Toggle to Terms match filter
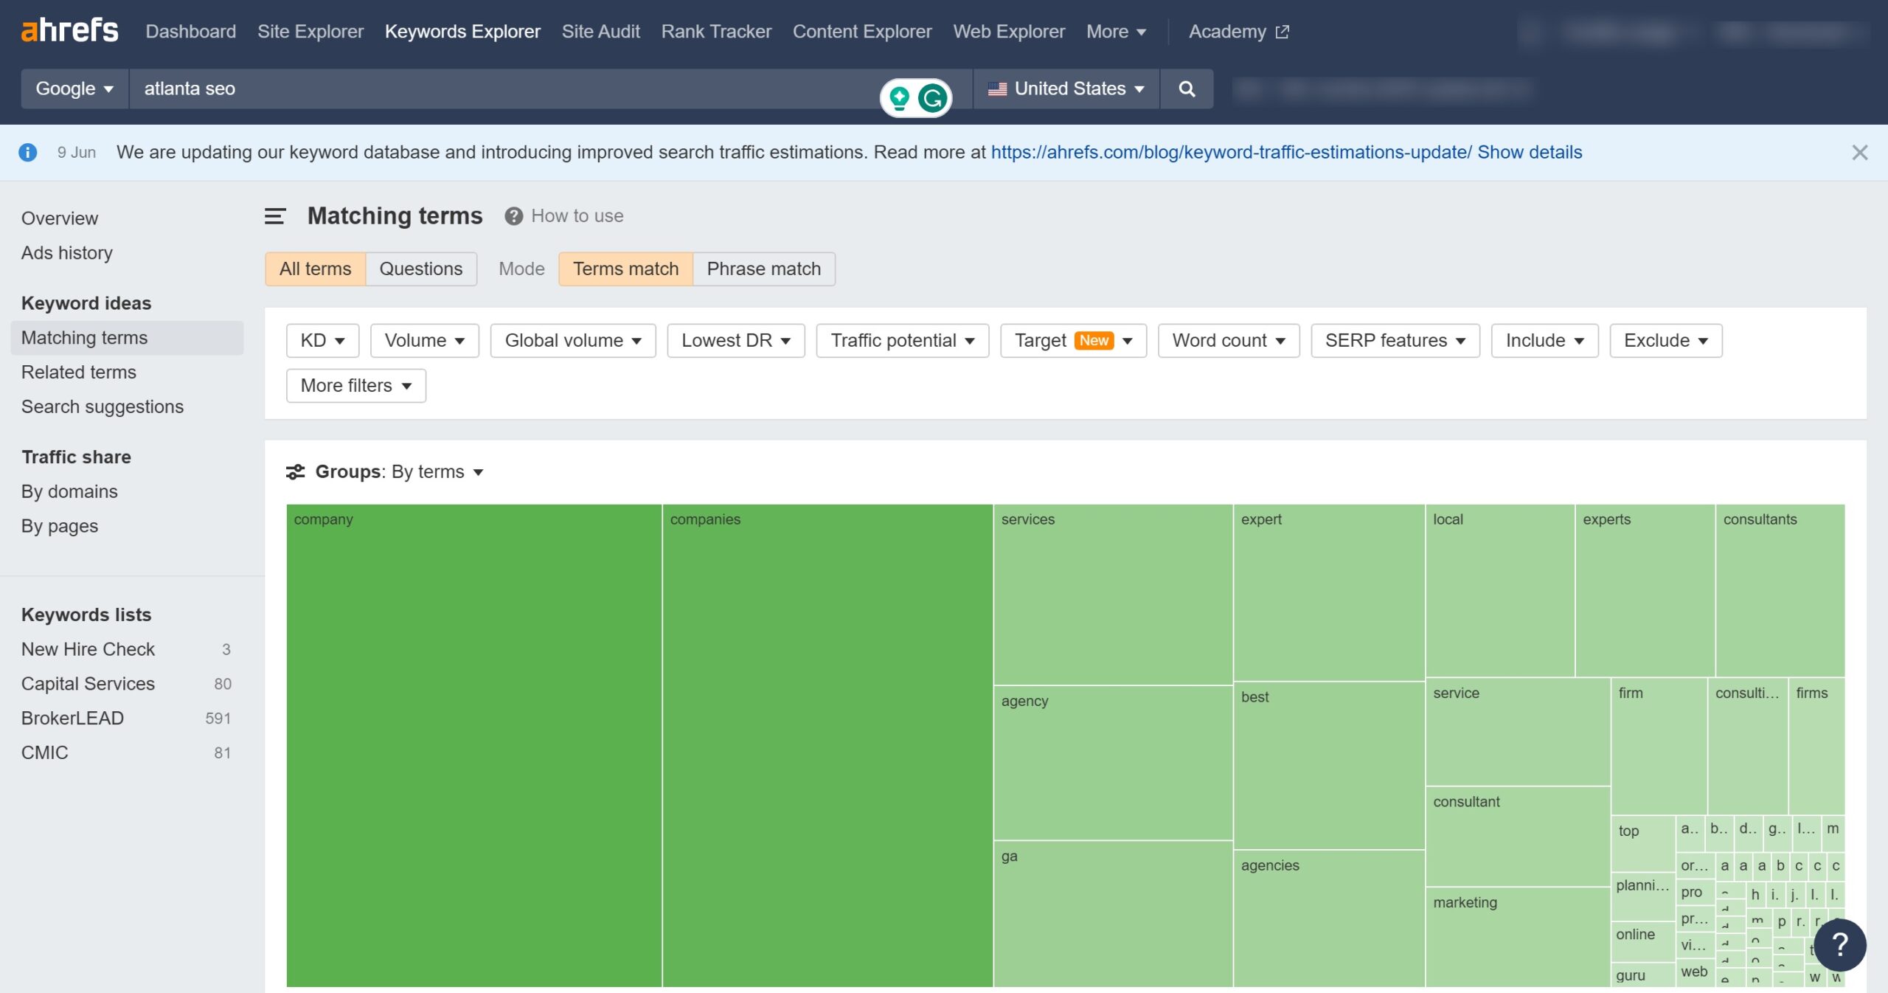The height and width of the screenshot is (993, 1888). point(625,269)
